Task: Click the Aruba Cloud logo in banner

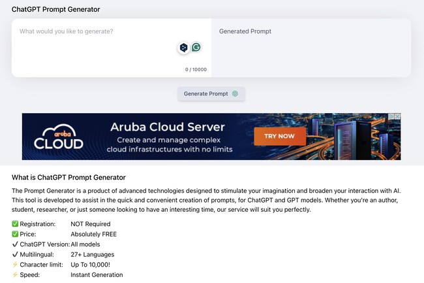Action: (x=59, y=137)
